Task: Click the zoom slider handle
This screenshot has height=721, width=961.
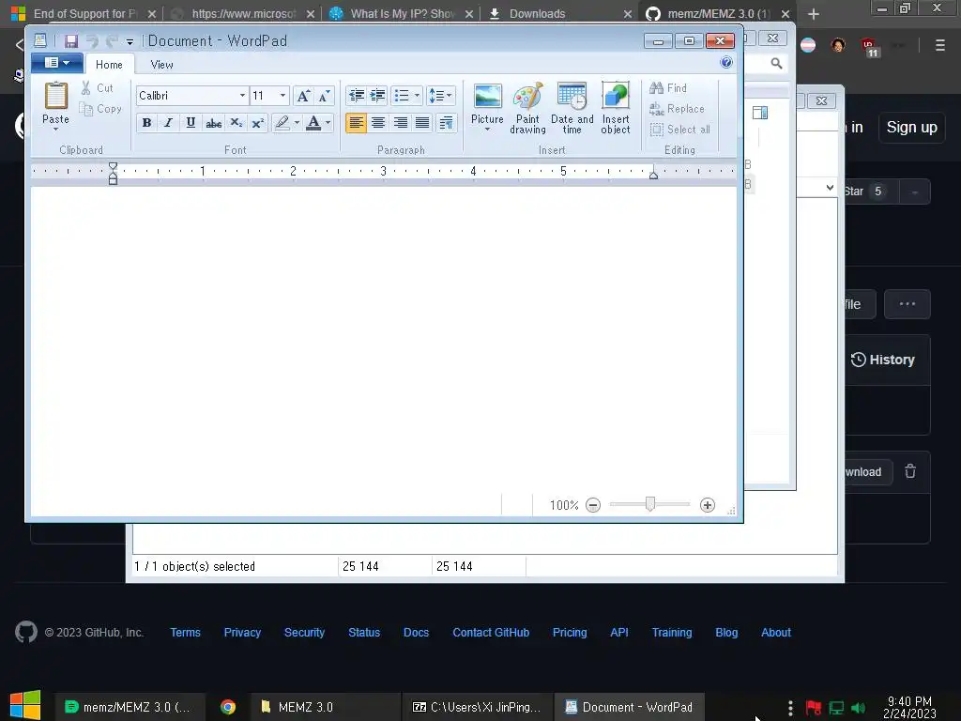Action: point(650,504)
